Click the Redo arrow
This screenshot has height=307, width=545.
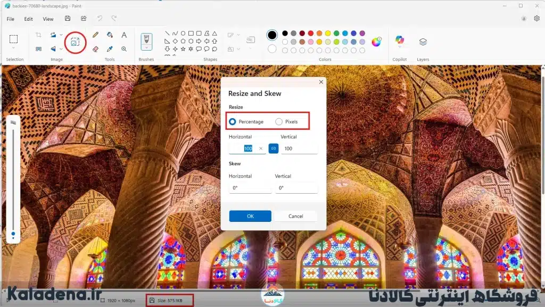114,19
